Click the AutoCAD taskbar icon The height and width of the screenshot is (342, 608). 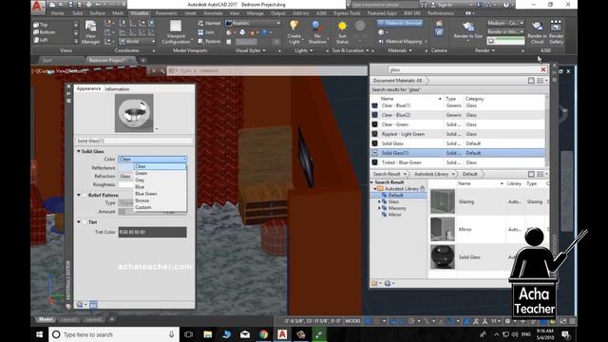[x=282, y=334]
